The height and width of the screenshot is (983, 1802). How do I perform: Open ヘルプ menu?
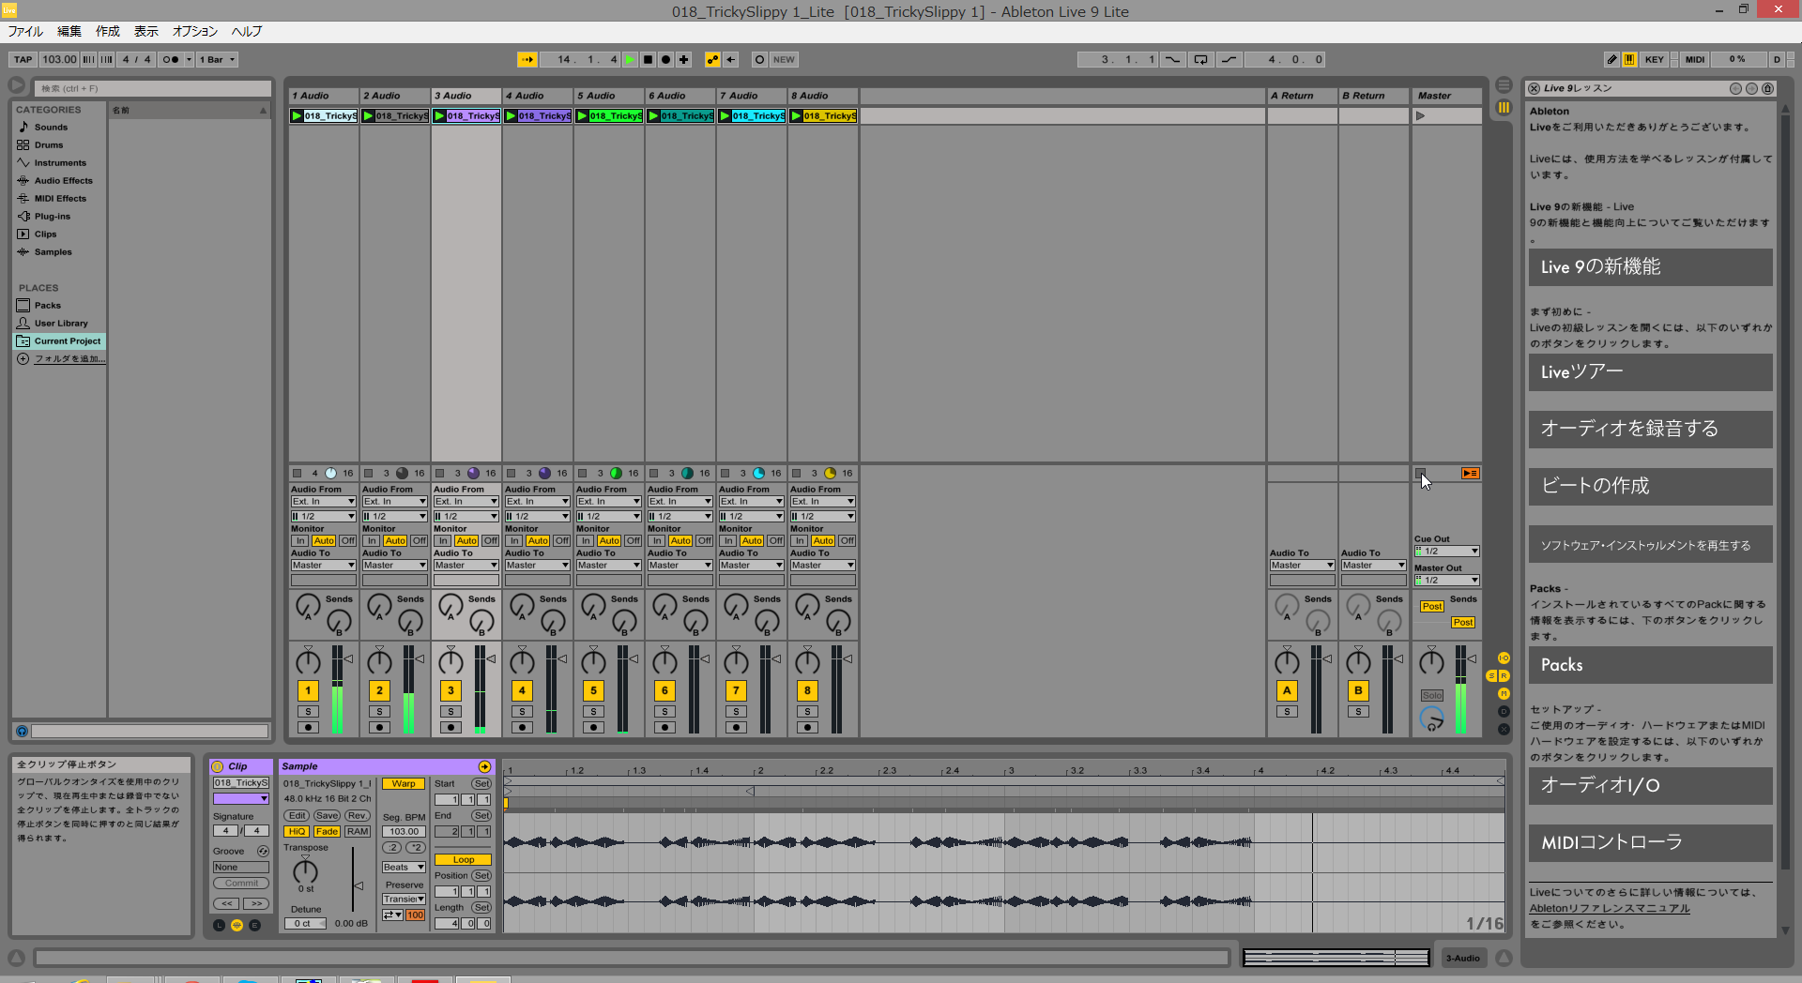click(x=247, y=31)
